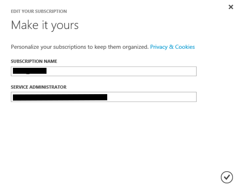The width and height of the screenshot is (239, 188).
Task: Focus the Service Administrator text field
Action: pos(104,97)
